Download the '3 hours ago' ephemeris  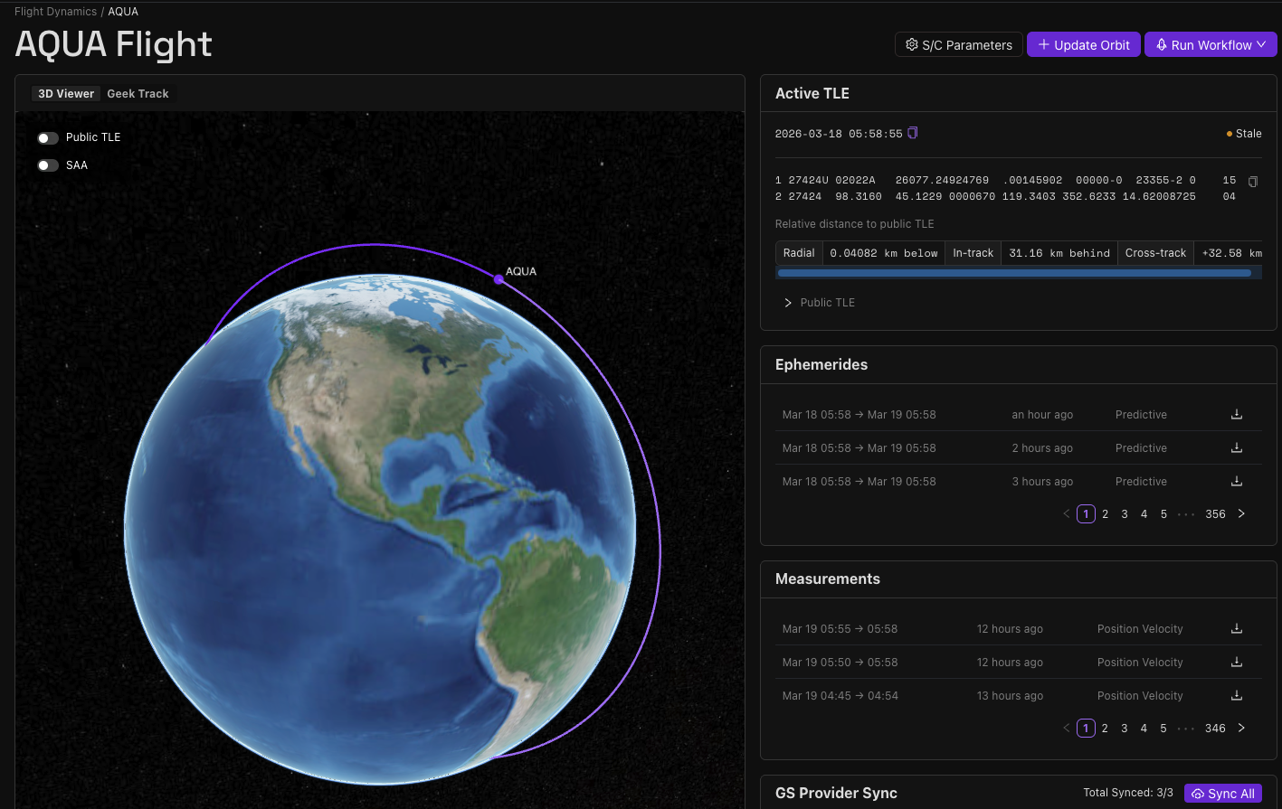click(1237, 482)
